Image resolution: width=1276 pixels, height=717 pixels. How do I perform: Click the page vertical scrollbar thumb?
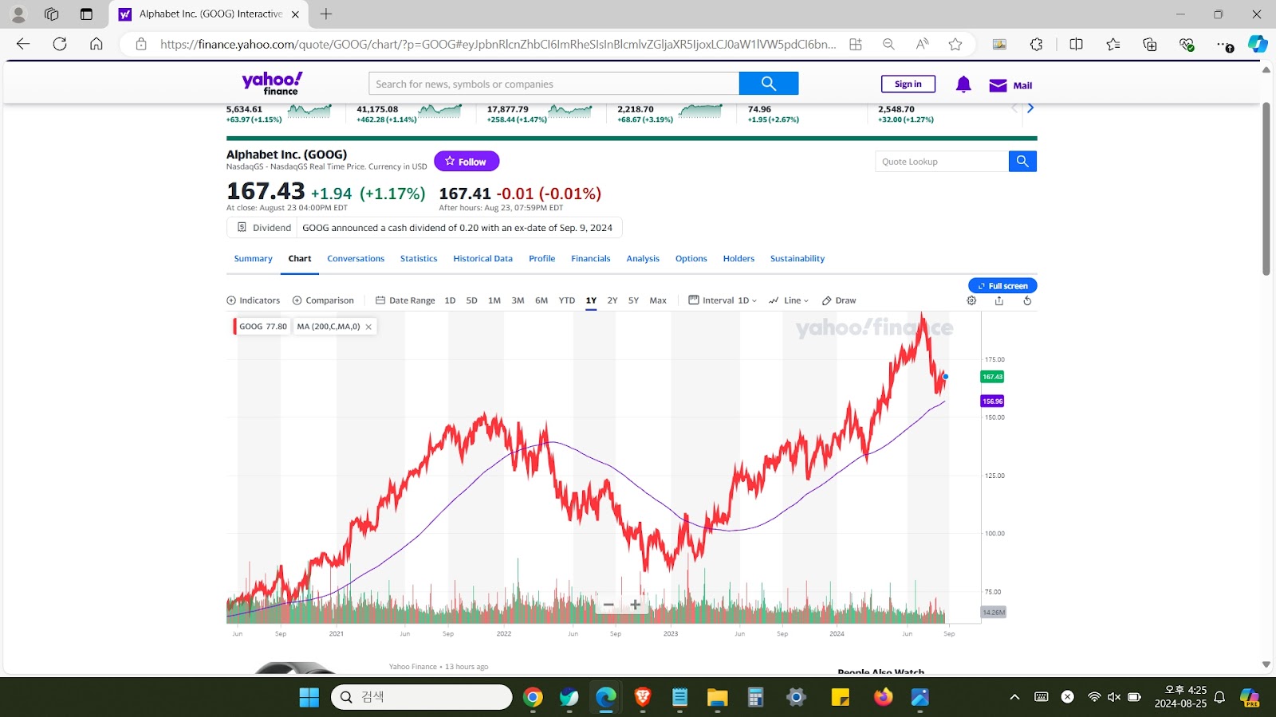(x=1266, y=189)
